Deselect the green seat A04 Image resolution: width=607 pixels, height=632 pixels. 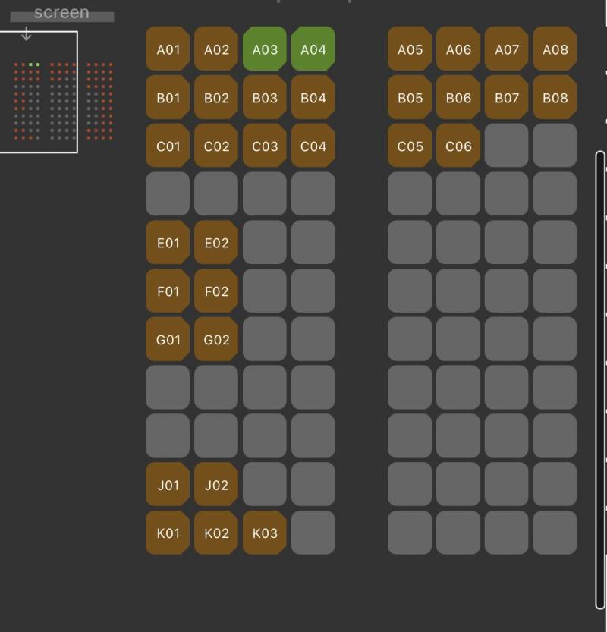pos(313,49)
